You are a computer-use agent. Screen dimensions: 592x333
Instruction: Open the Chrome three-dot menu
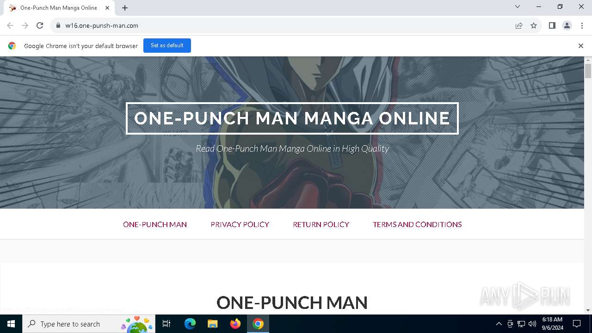pyautogui.click(x=582, y=25)
